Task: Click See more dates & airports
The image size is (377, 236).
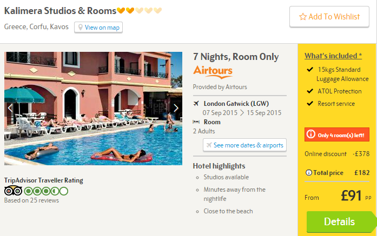Action: coord(245,145)
